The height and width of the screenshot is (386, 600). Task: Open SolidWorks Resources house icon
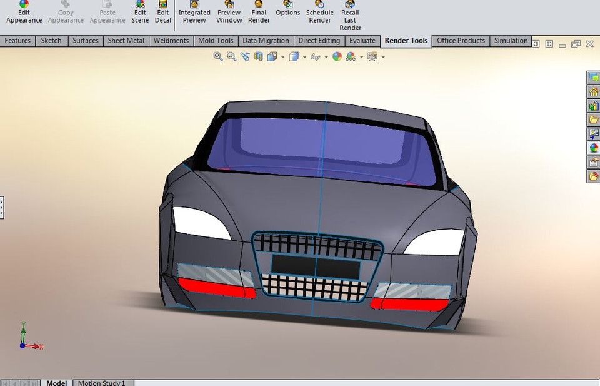click(594, 92)
